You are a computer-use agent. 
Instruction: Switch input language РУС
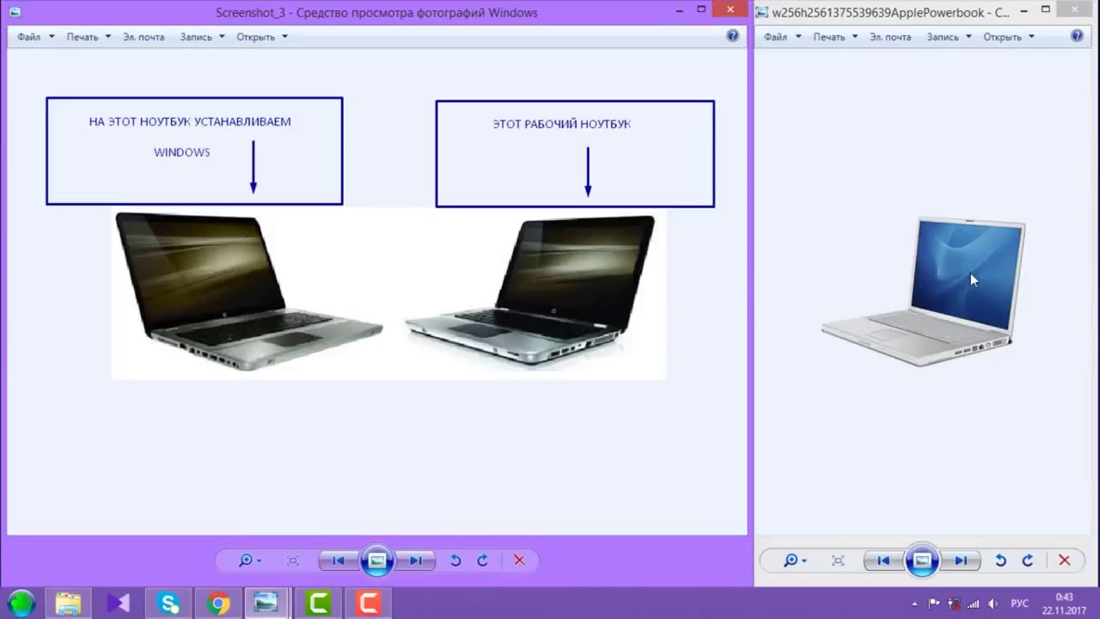tap(1019, 604)
